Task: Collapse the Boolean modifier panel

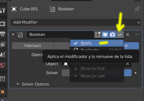Action: click(x=13, y=35)
